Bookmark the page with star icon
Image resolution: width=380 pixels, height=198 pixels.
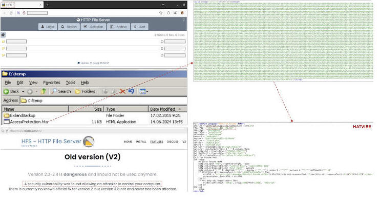161,13
